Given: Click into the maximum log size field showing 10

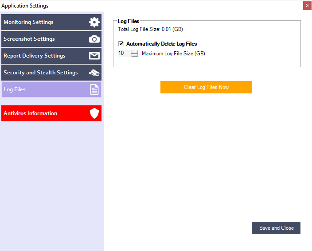Looking at the screenshot, I should (x=125, y=54).
